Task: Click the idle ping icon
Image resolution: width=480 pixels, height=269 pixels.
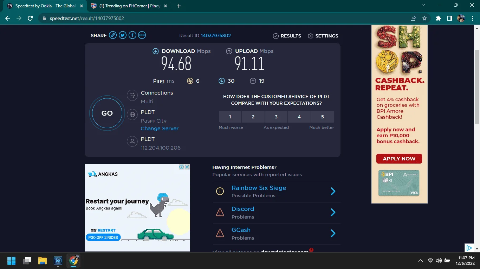Action: [x=190, y=81]
